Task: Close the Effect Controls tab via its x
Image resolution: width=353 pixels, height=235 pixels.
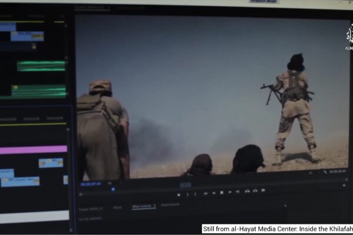Action: pyautogui.click(x=154, y=206)
